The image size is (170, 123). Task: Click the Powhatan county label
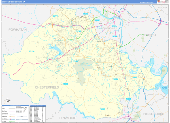coord(17,29)
